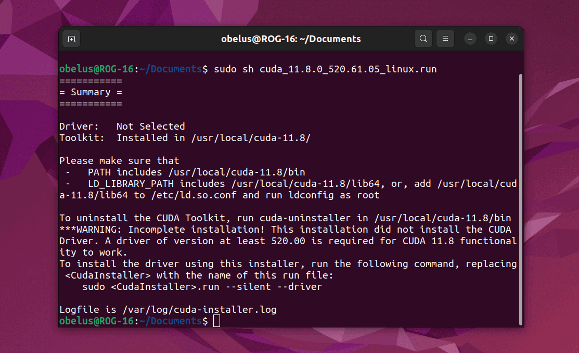This screenshot has height=353, width=579.
Task: Click the 'Summary' heading text
Action: pos(91,92)
